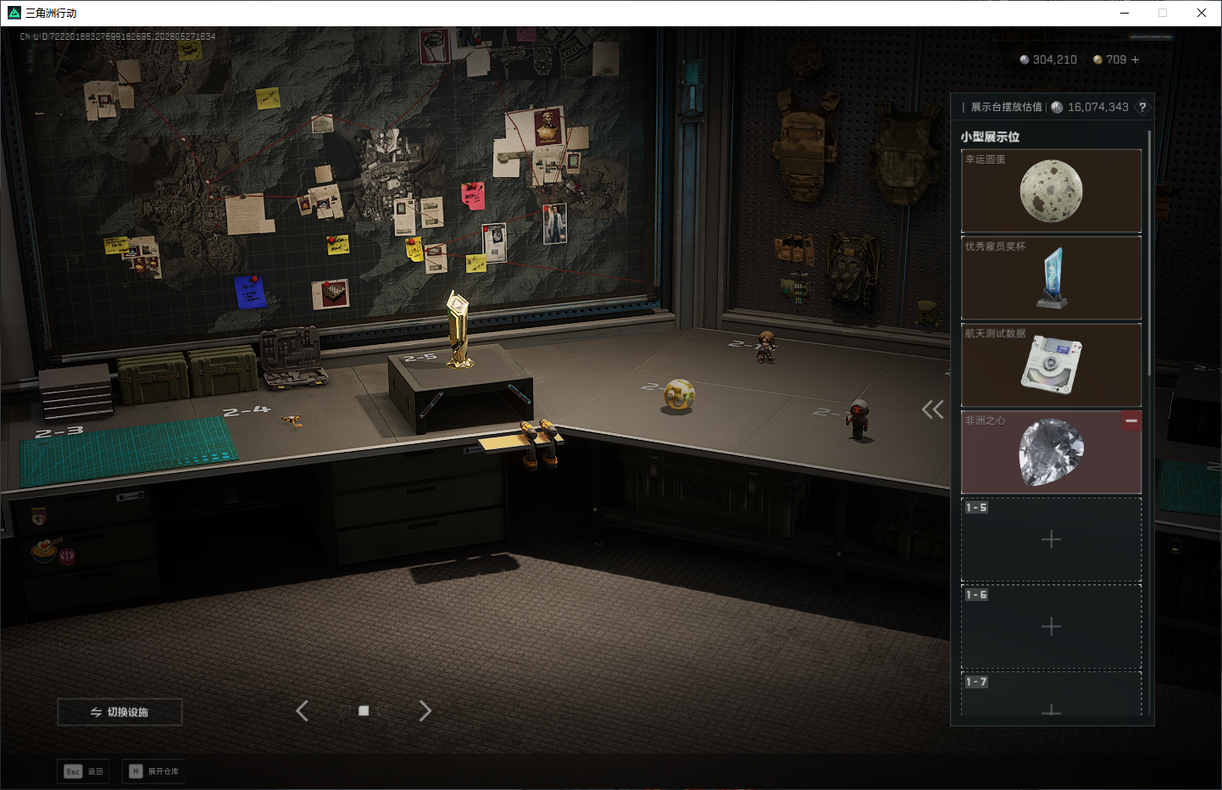Go to the previous facility view arrow

click(x=302, y=711)
